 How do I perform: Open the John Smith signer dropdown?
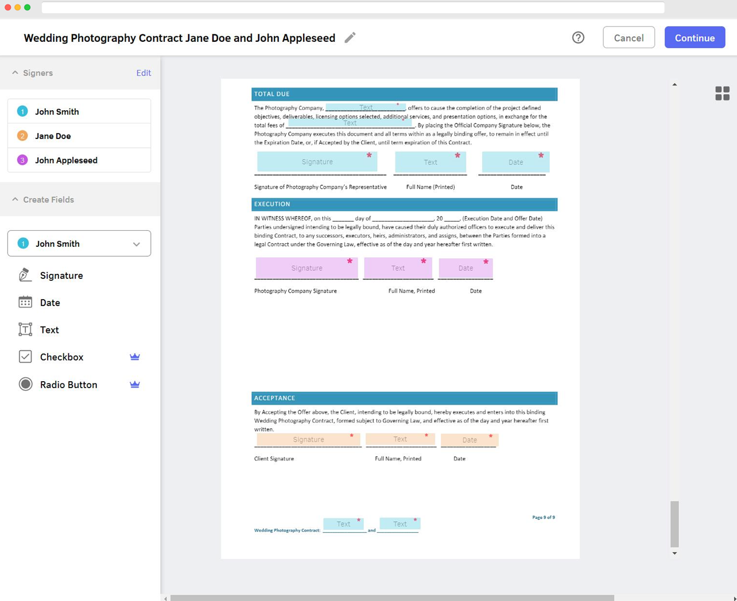coord(137,243)
